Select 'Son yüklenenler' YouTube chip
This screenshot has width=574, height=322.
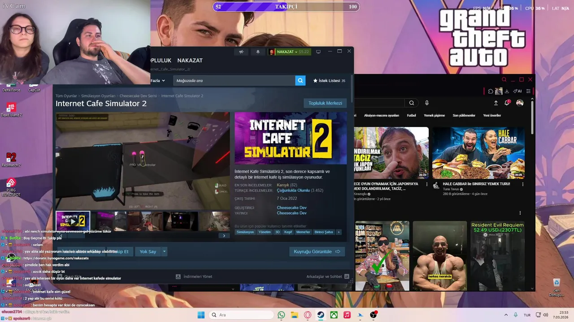(x=464, y=115)
